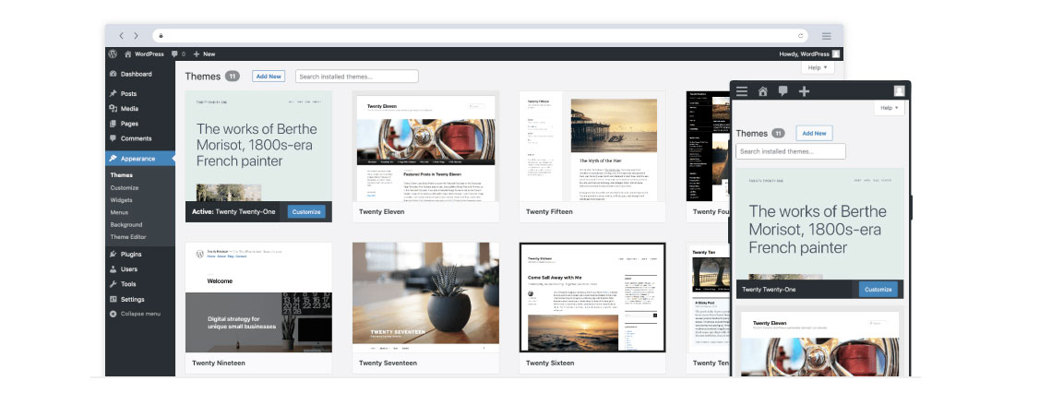1040x417 pixels.
Task: Open the mobile view hamburger menu icon
Action: pyautogui.click(x=742, y=91)
